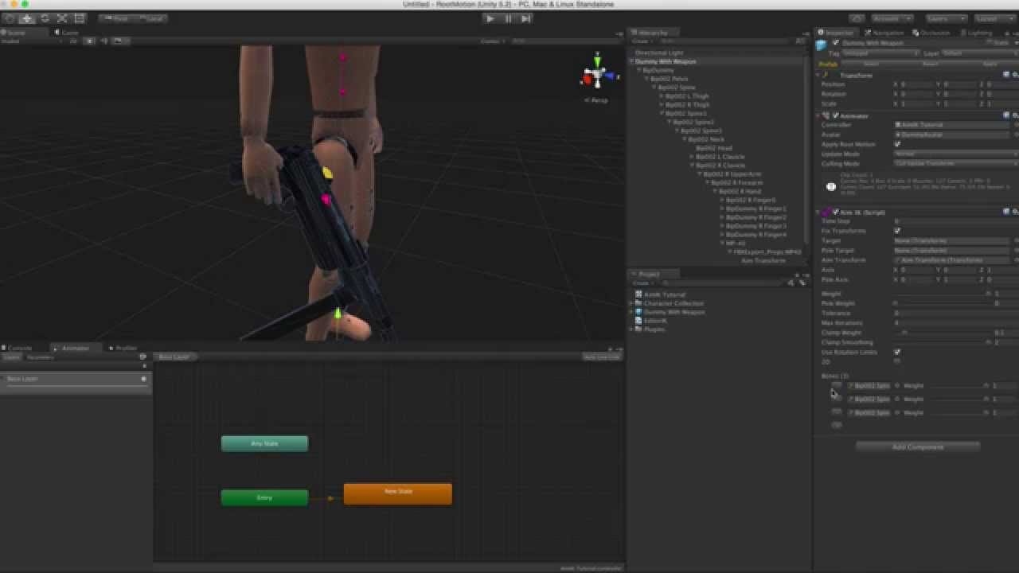Toggle Dummy With Weapon active checkbox
Image resolution: width=1019 pixels, height=573 pixels.
(835, 42)
